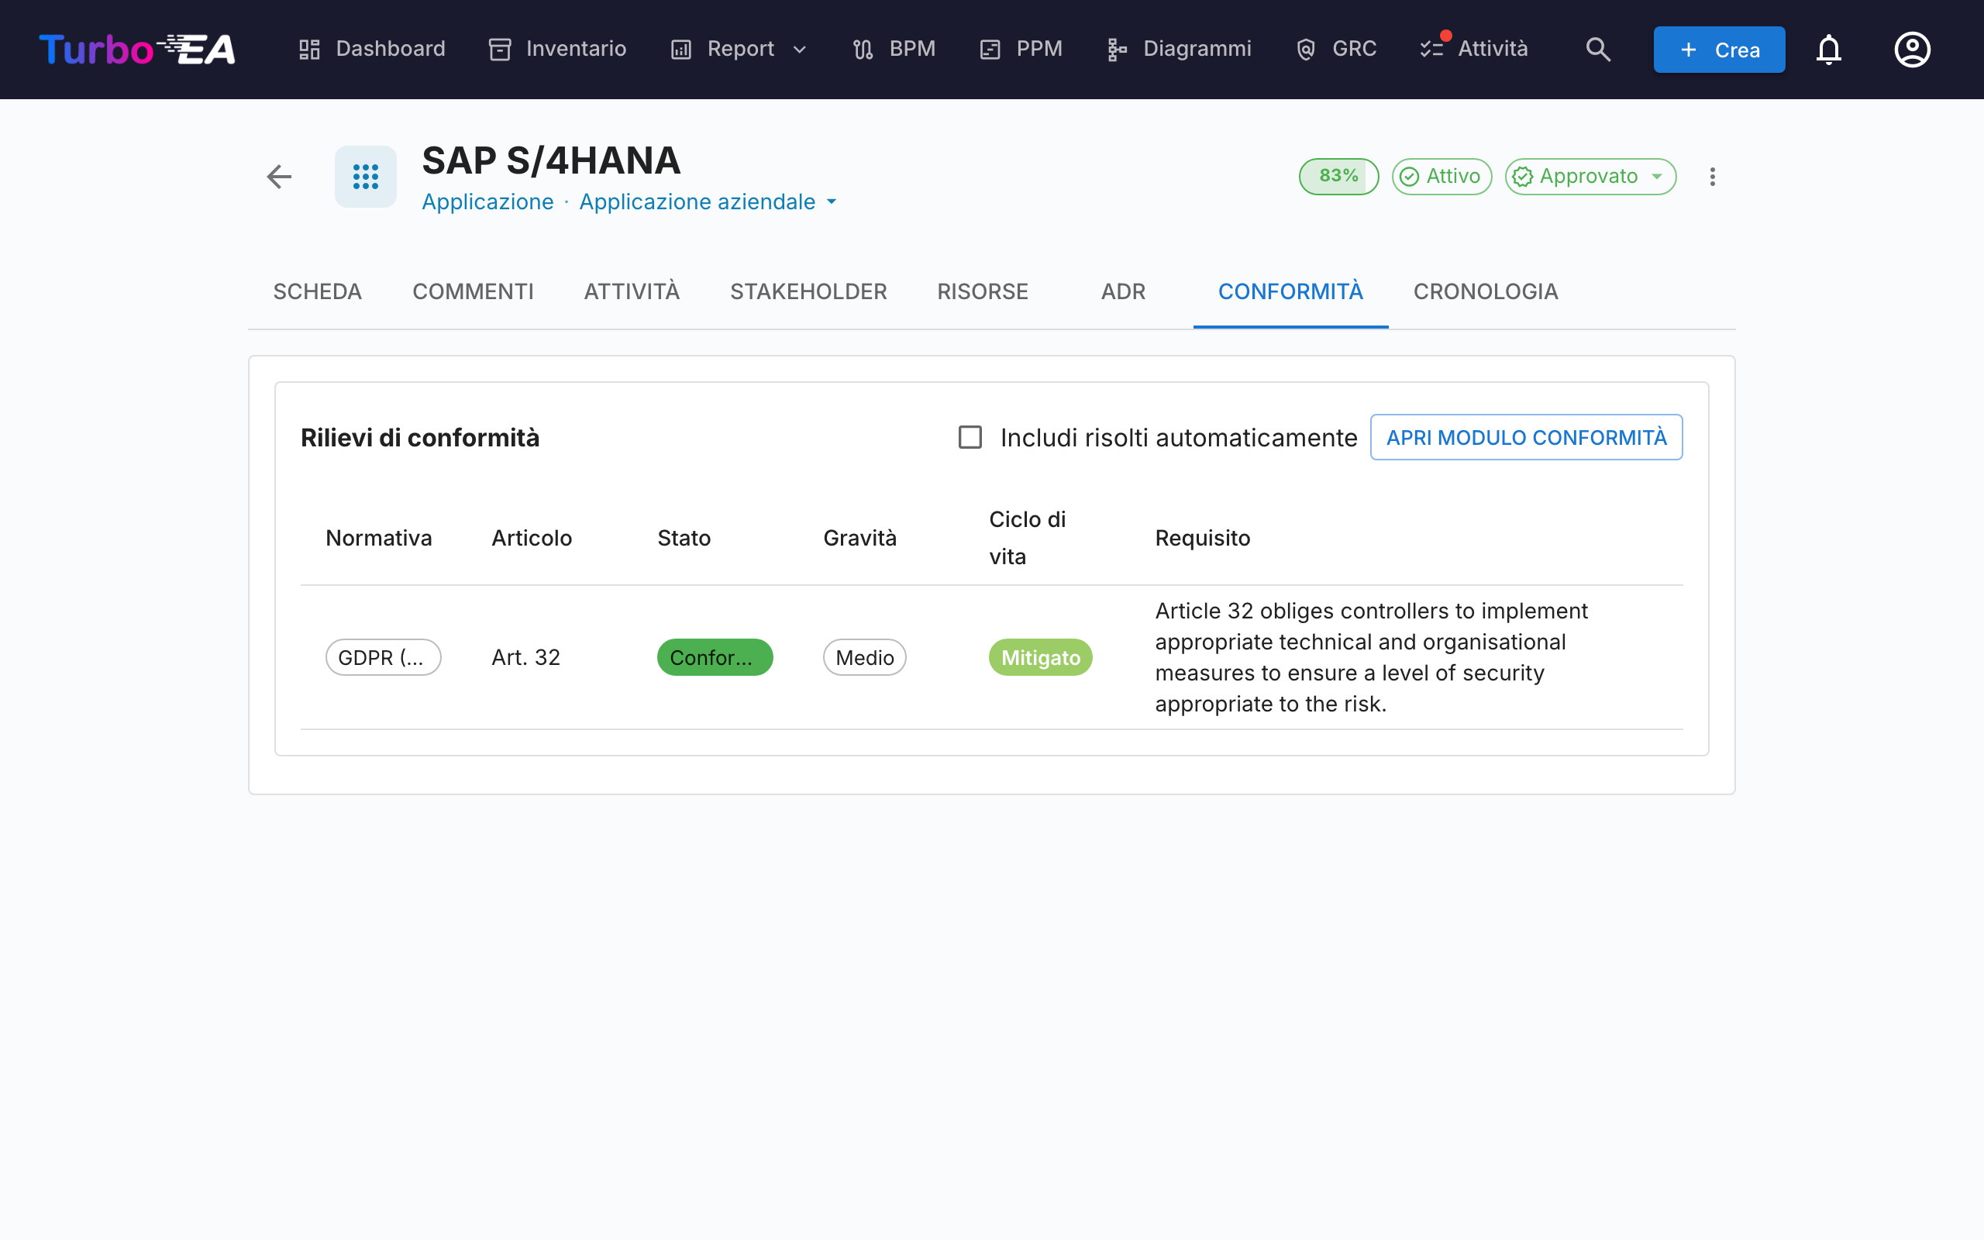Open the GRC section
This screenshot has height=1240, width=1984.
click(x=1335, y=49)
